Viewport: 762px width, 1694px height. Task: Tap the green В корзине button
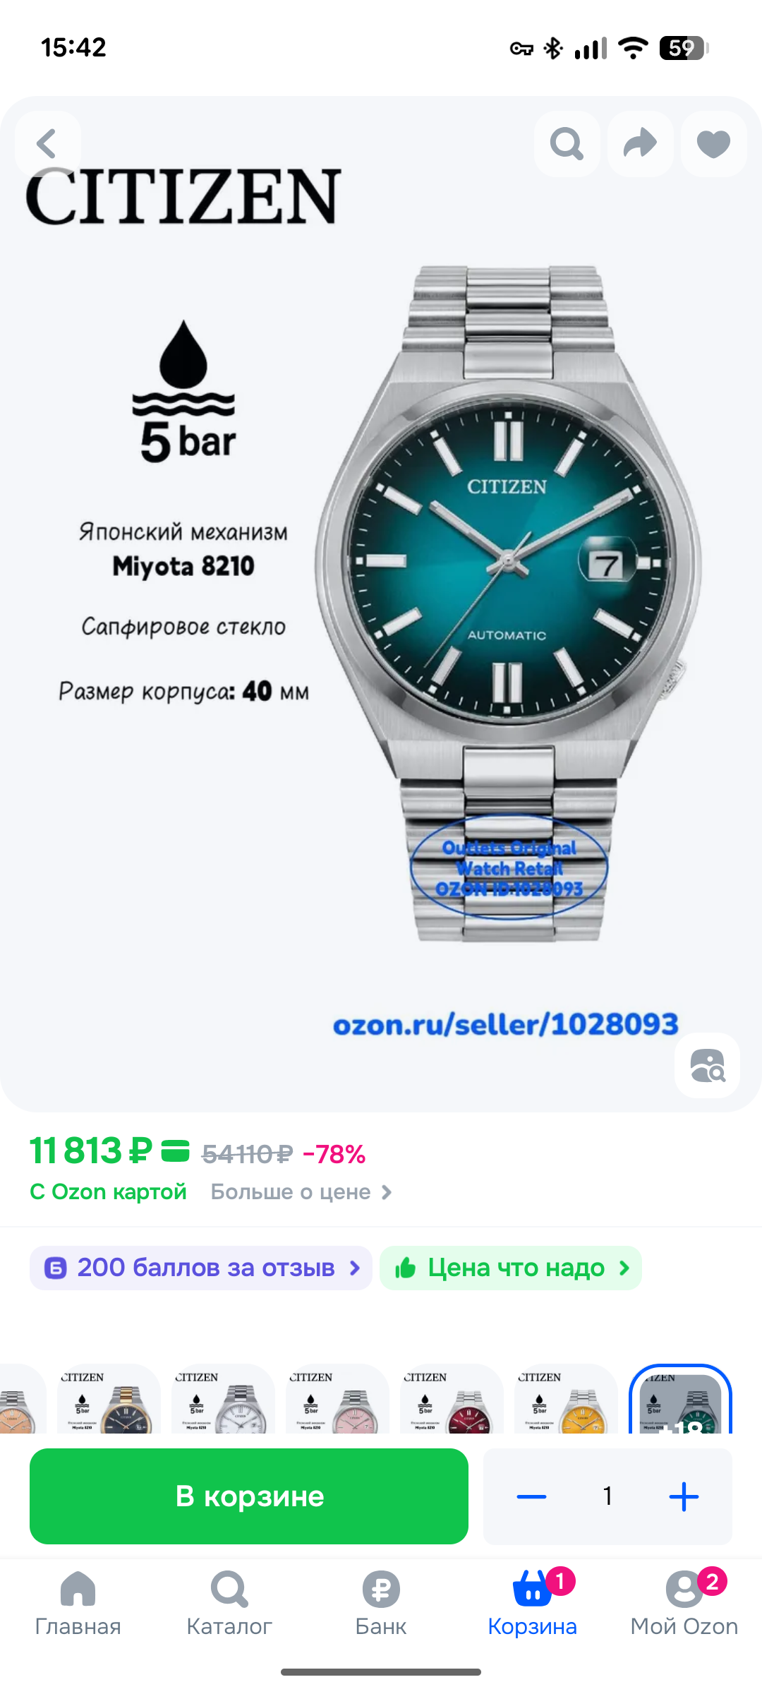tap(249, 1496)
